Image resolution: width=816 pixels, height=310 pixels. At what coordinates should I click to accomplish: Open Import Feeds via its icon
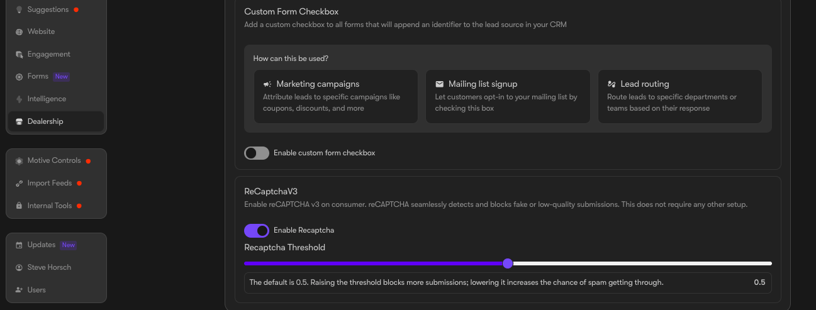[19, 184]
